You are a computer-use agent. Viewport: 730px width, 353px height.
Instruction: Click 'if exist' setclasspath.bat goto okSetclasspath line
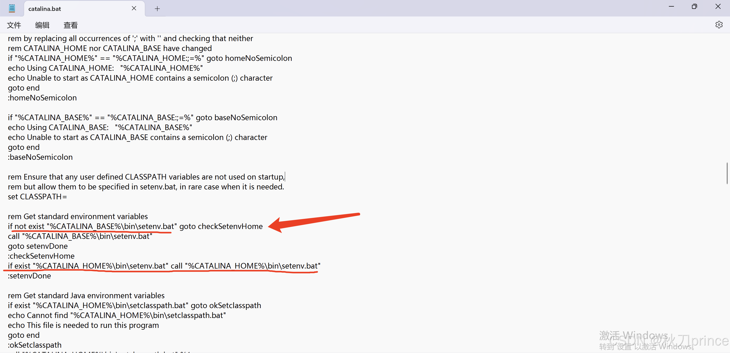point(135,306)
